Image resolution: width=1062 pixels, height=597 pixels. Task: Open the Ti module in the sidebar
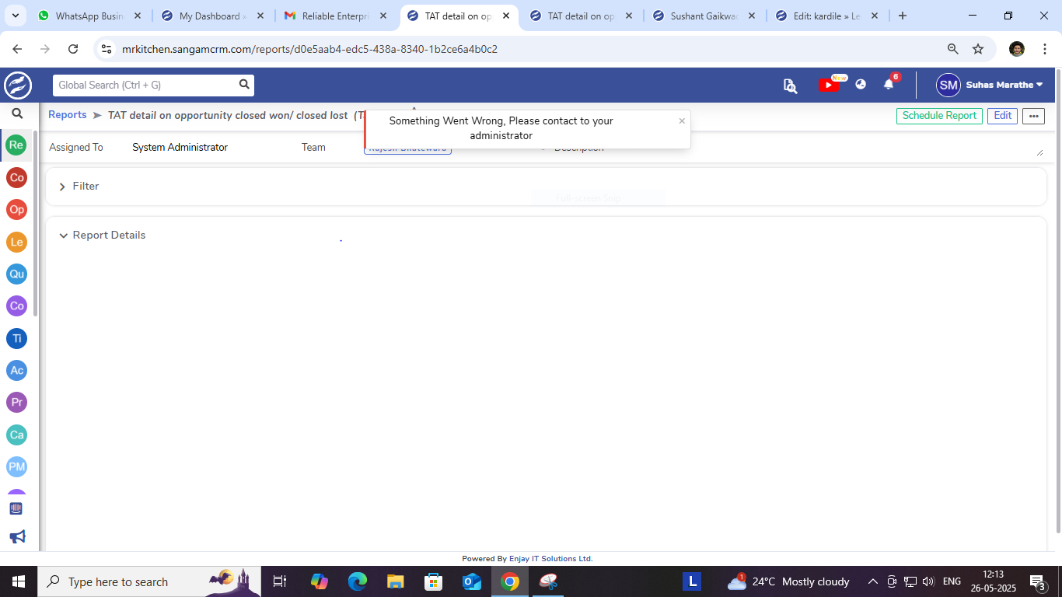click(16, 338)
